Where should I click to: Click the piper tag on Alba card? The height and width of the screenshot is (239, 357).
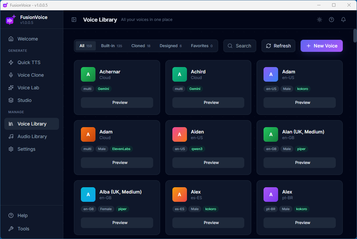(x=122, y=209)
